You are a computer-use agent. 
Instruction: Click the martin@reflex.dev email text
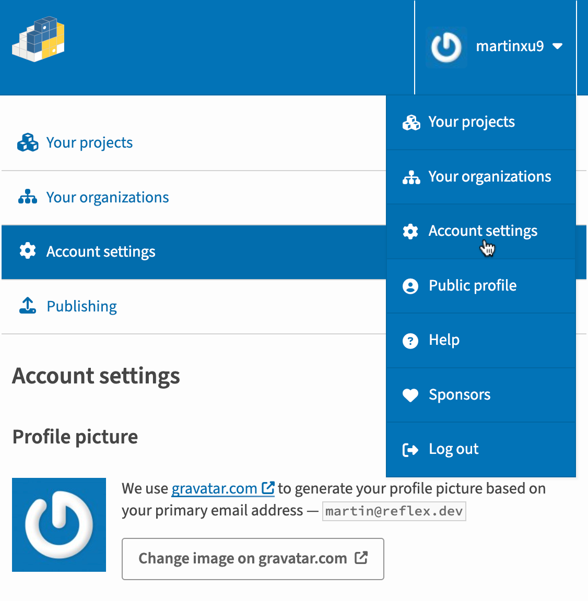[394, 511]
